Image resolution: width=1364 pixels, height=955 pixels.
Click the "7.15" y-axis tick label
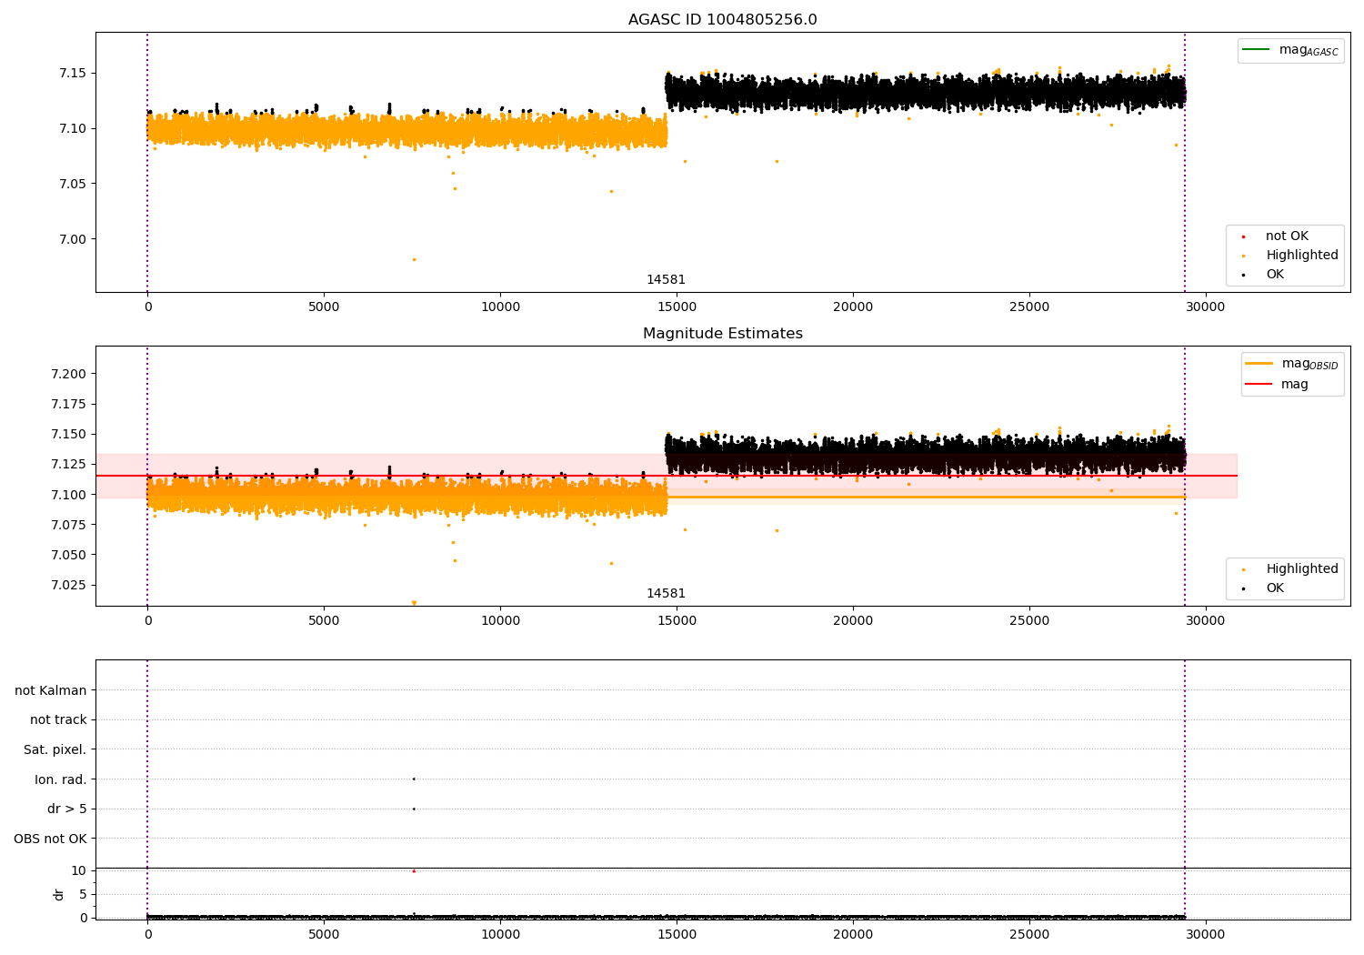(73, 73)
